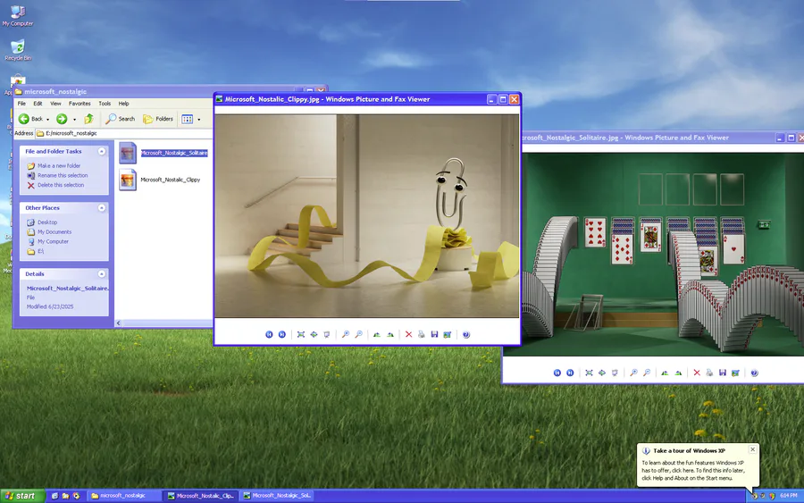Select Actual Size in Clippy viewer
The image size is (804, 503).
point(314,334)
